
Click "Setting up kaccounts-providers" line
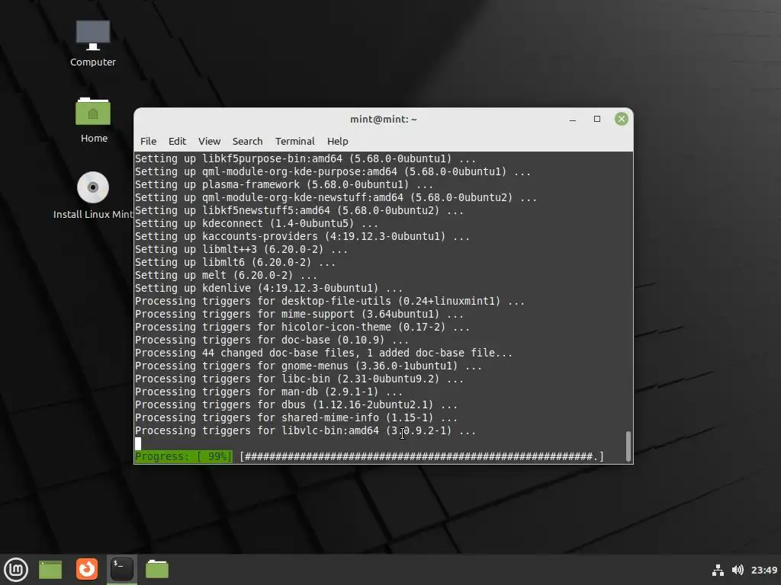(302, 236)
